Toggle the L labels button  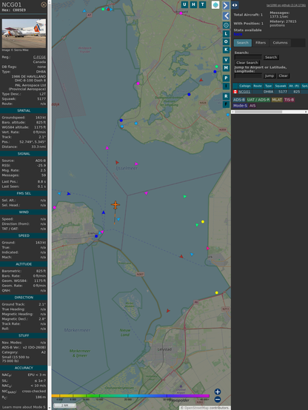point(226,33)
